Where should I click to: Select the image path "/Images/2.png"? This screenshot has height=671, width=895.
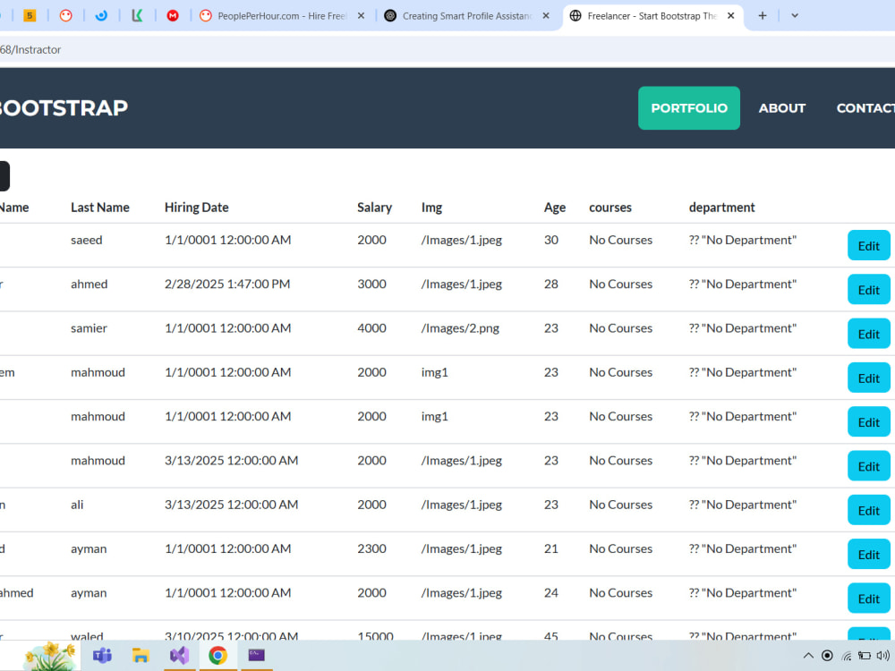point(460,328)
